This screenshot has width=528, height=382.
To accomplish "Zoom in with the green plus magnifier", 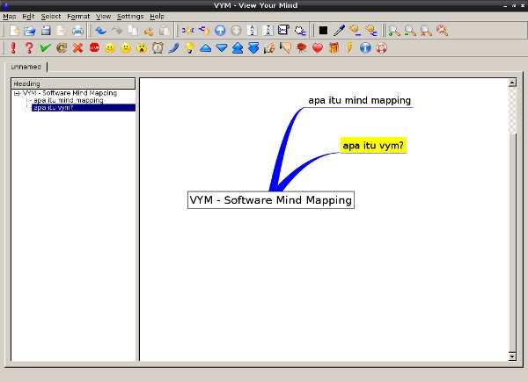I will [x=394, y=31].
